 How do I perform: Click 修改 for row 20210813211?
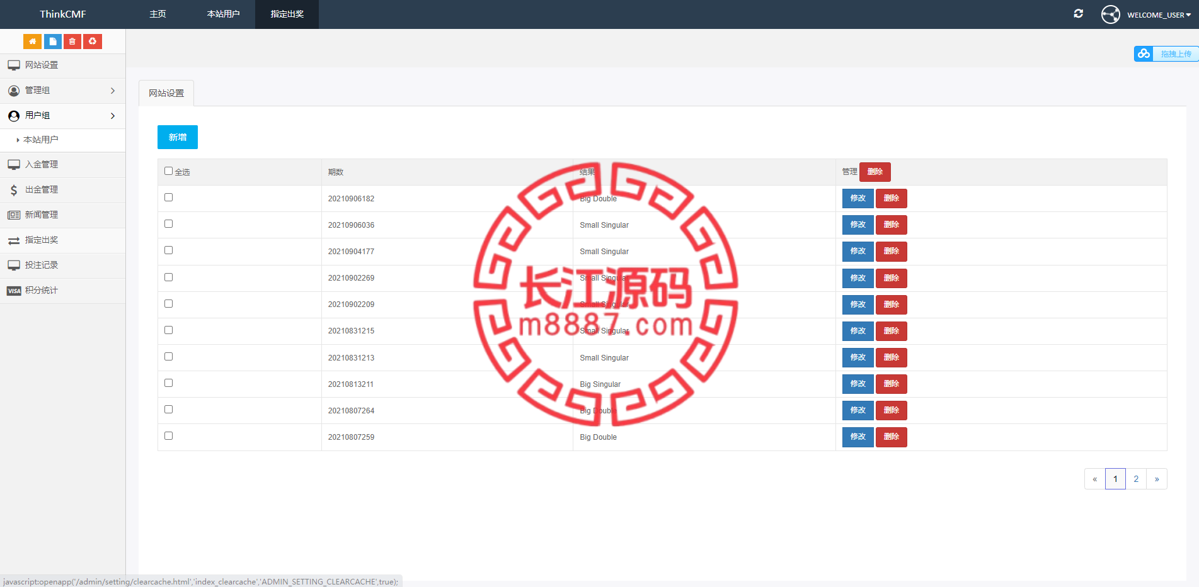coord(858,384)
